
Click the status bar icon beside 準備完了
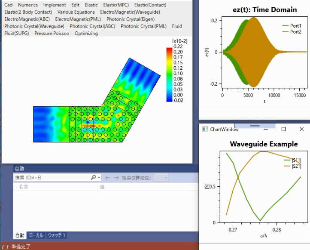pos(5,247)
